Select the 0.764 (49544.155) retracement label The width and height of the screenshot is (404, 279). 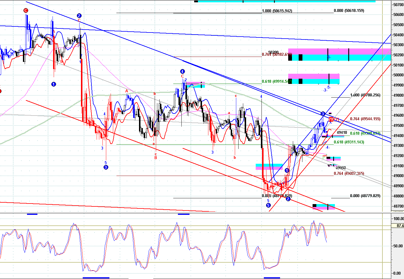point(365,119)
